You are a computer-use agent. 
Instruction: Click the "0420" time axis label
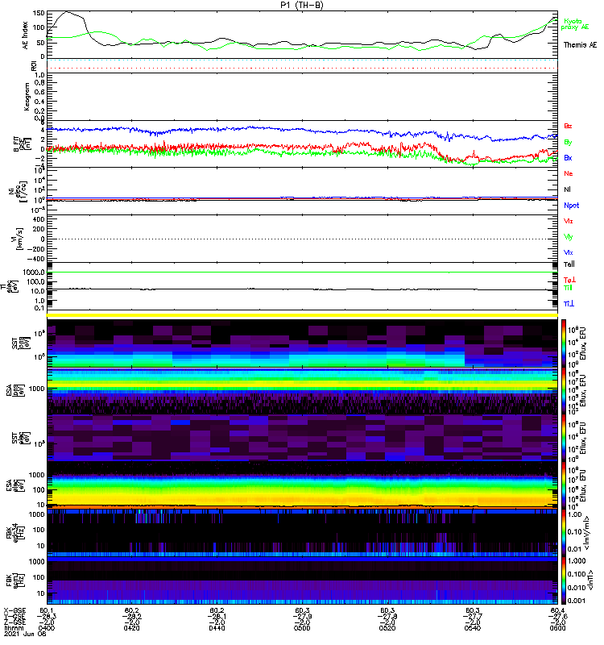pyautogui.click(x=131, y=628)
